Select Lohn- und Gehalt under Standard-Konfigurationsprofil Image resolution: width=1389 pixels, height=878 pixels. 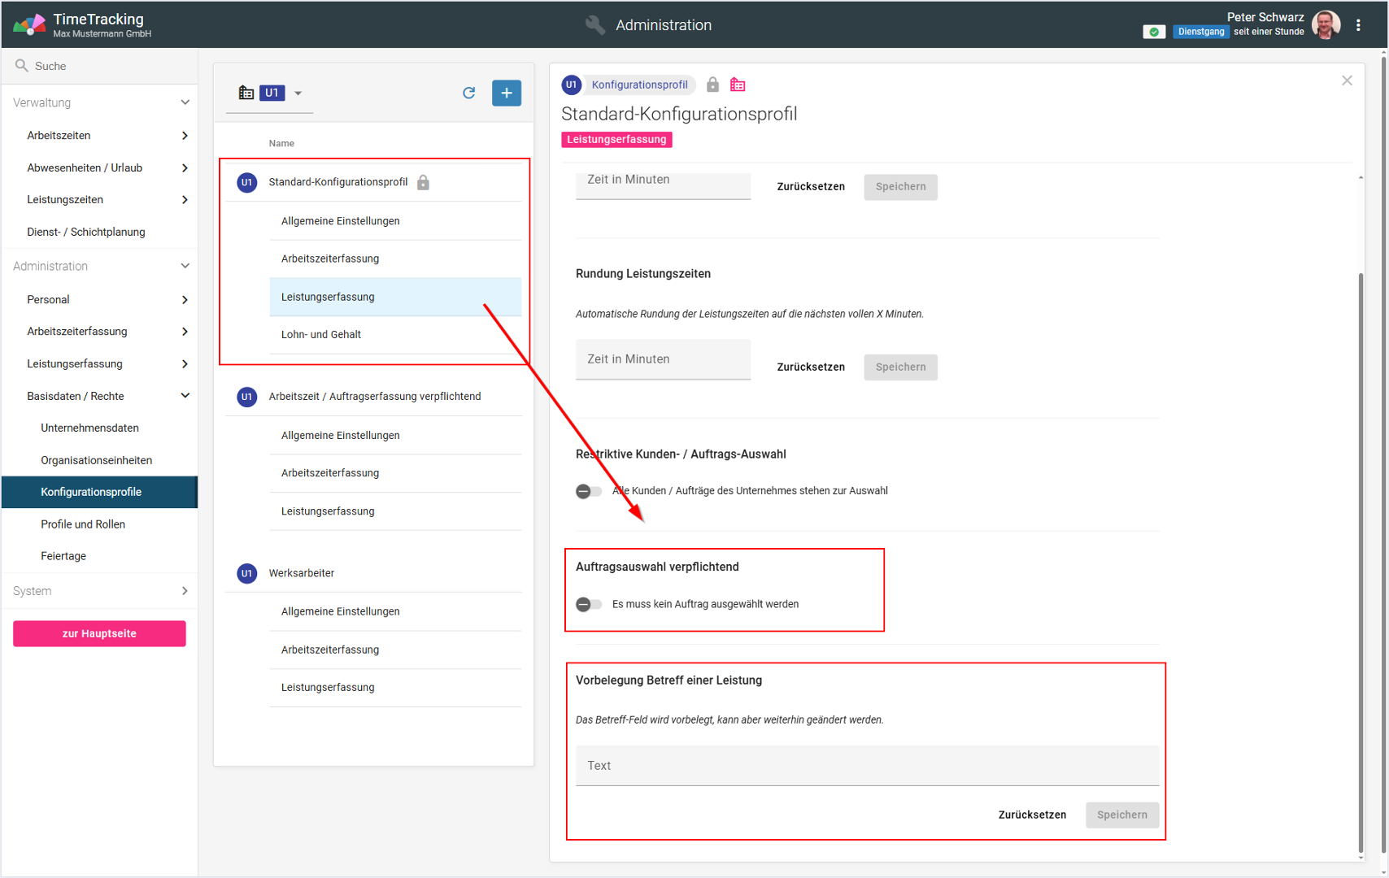coord(321,334)
